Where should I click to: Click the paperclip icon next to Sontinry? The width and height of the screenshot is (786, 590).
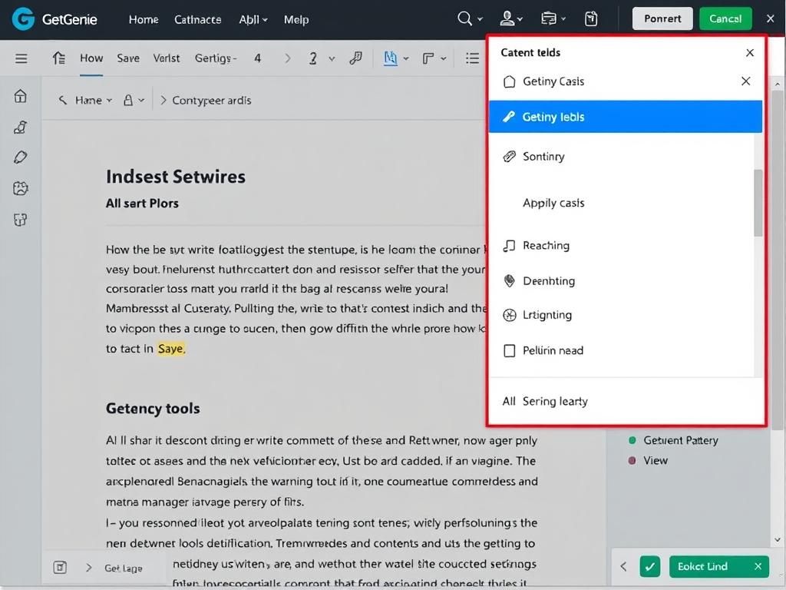509,157
